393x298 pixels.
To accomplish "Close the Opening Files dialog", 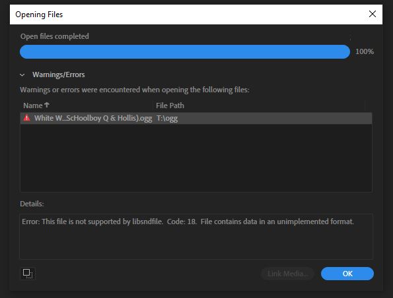I will tap(373, 14).
